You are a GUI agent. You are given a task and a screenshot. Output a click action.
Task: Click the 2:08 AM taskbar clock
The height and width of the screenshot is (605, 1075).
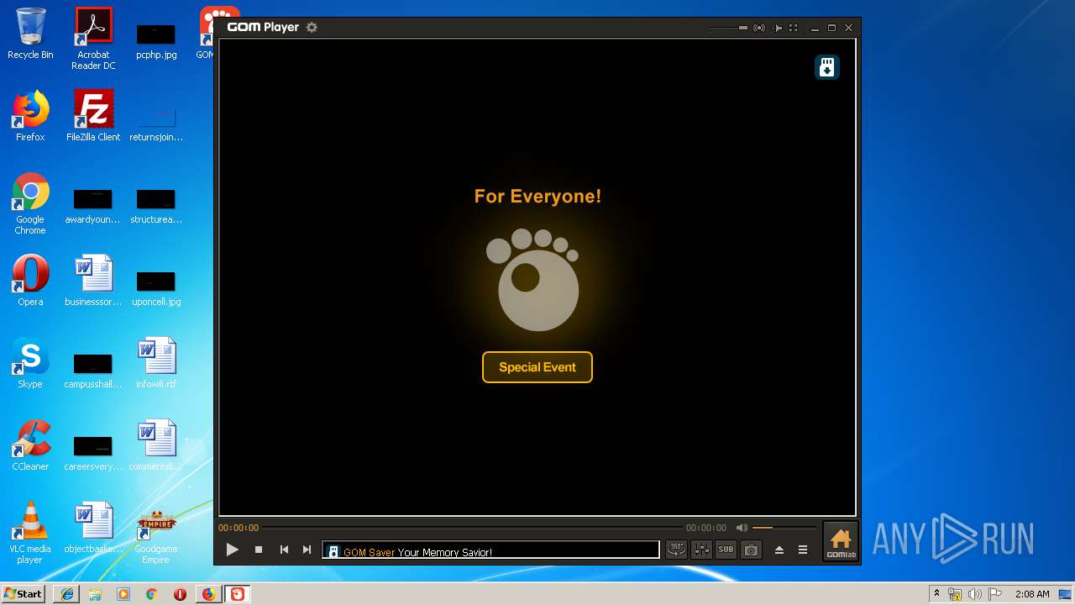click(x=1032, y=594)
